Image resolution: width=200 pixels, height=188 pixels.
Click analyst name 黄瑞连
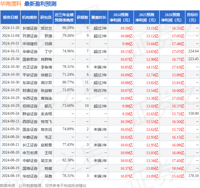click(x=46, y=98)
